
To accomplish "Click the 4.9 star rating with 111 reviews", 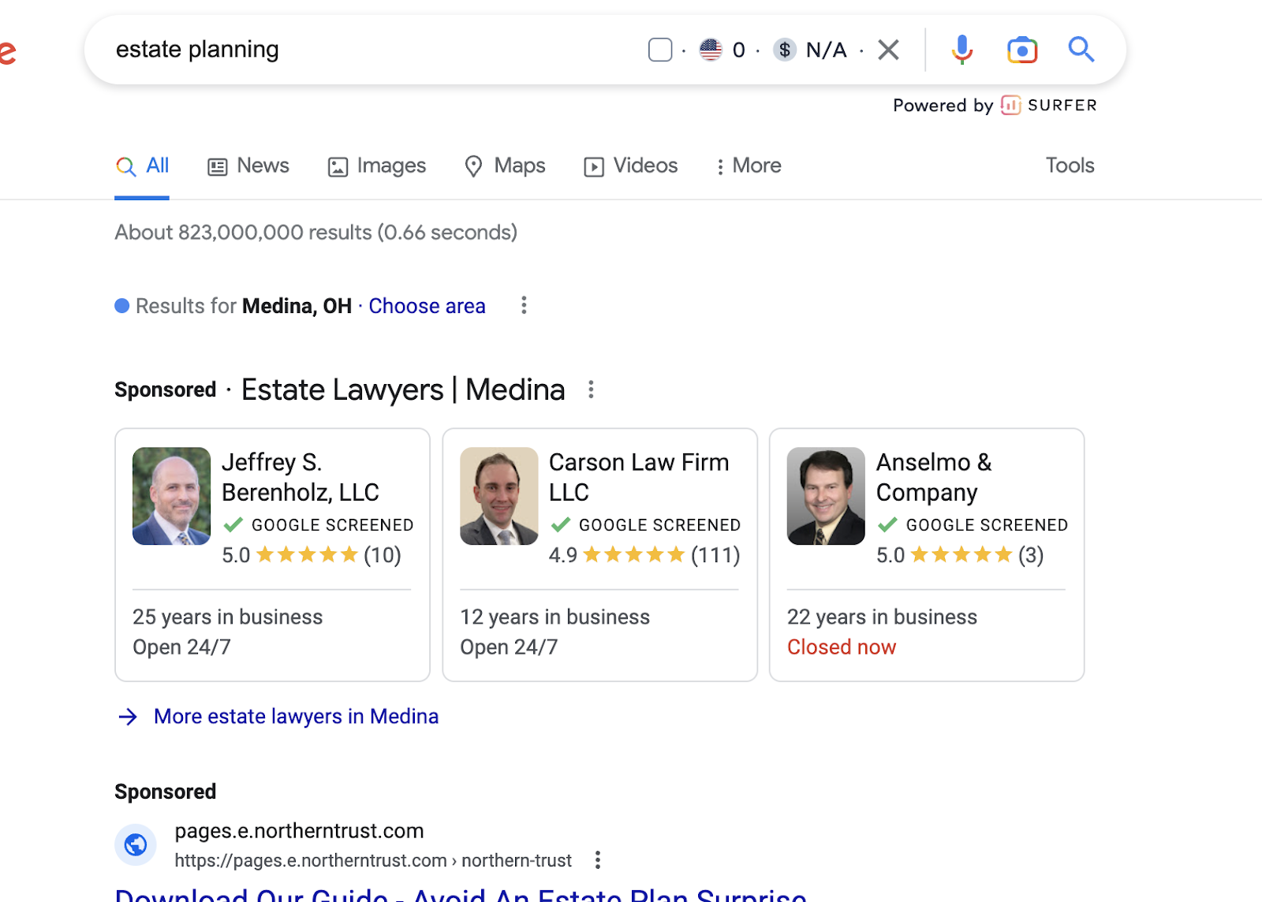I will pyautogui.click(x=644, y=555).
